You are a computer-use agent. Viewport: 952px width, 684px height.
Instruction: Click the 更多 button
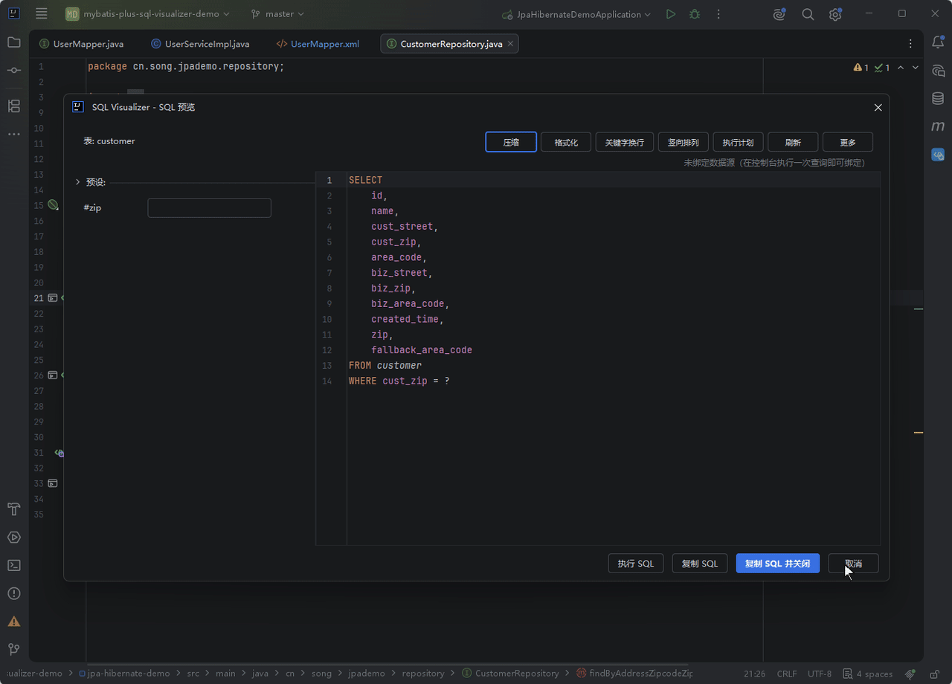point(848,142)
